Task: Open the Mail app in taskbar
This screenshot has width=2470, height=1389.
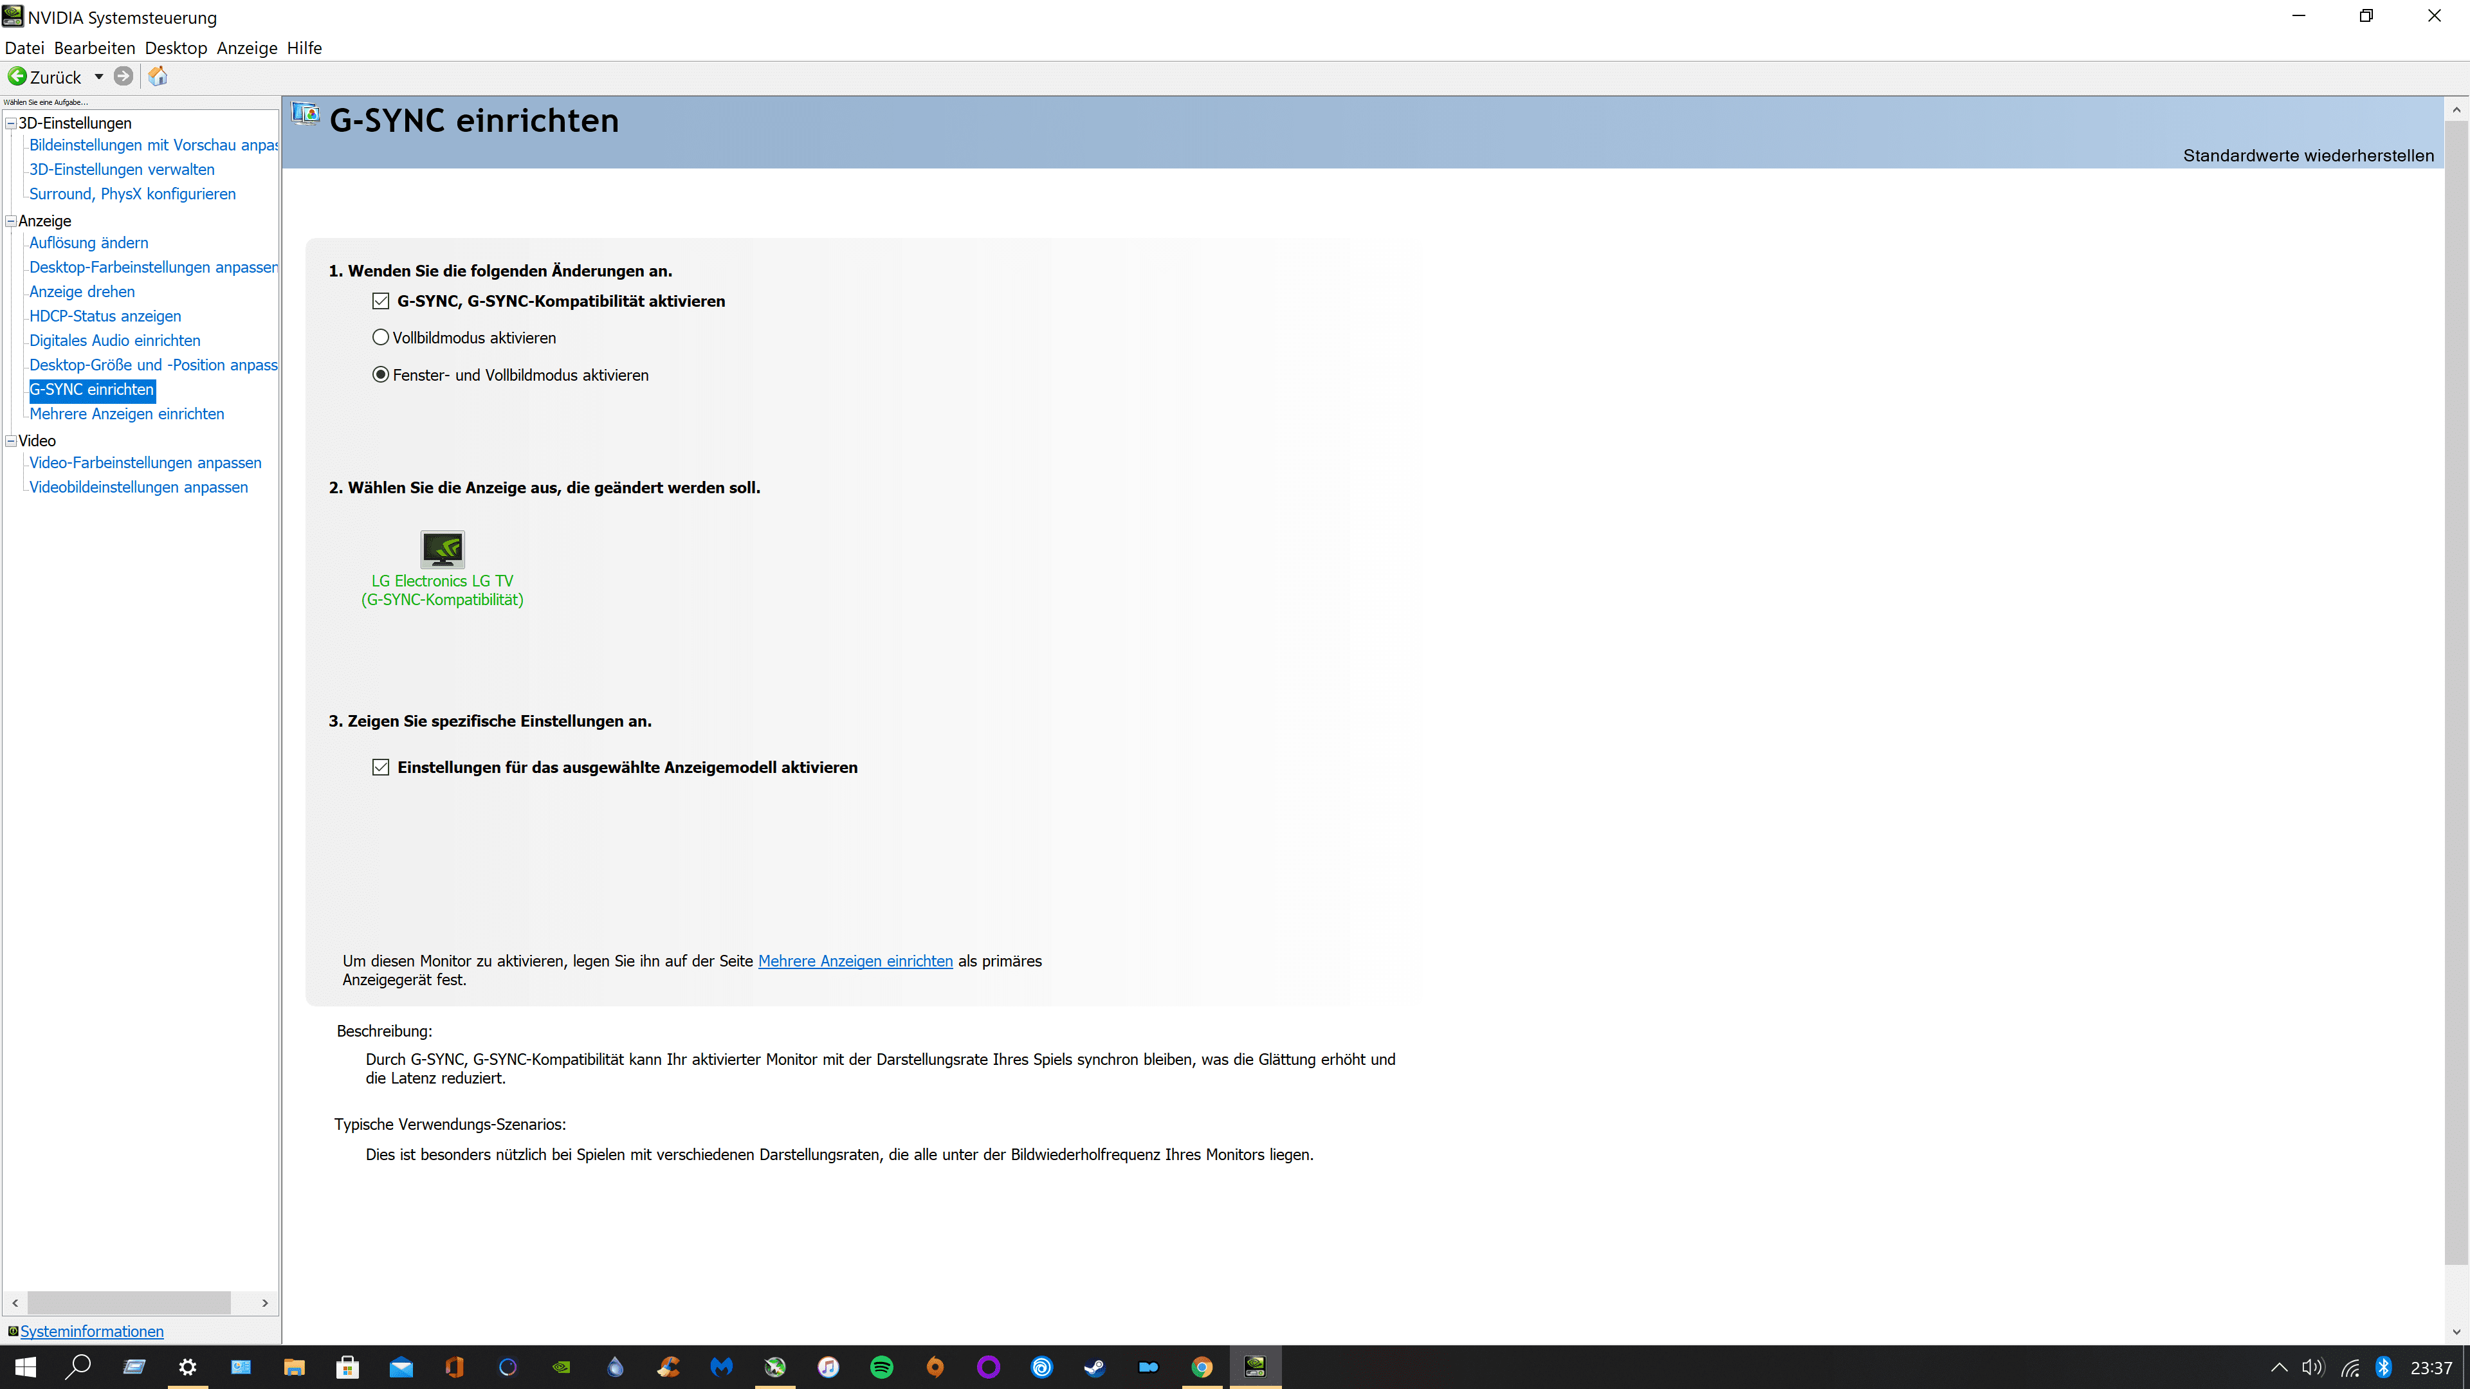Action: tap(401, 1367)
